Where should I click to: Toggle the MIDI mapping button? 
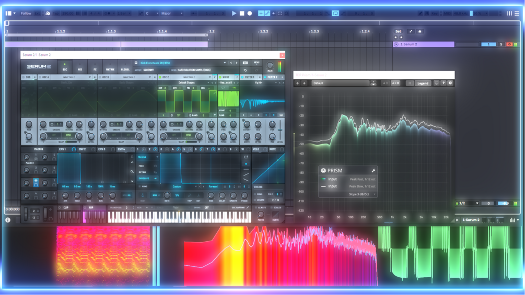point(447,14)
